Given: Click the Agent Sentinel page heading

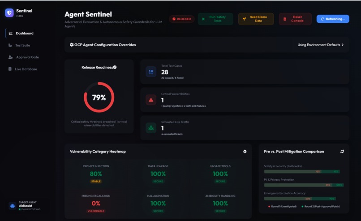Looking at the screenshot, I should click(x=88, y=14).
